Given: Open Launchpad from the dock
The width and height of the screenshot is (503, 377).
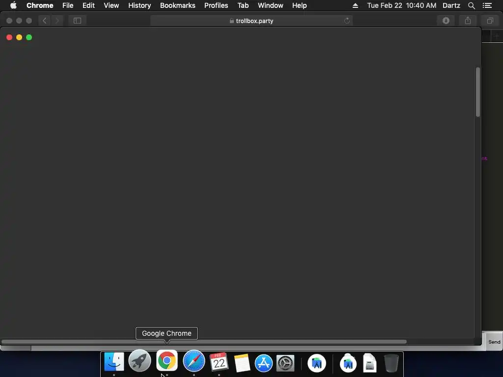Looking at the screenshot, I should 140,361.
